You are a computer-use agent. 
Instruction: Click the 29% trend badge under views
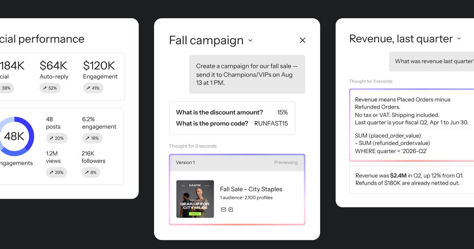57,173
